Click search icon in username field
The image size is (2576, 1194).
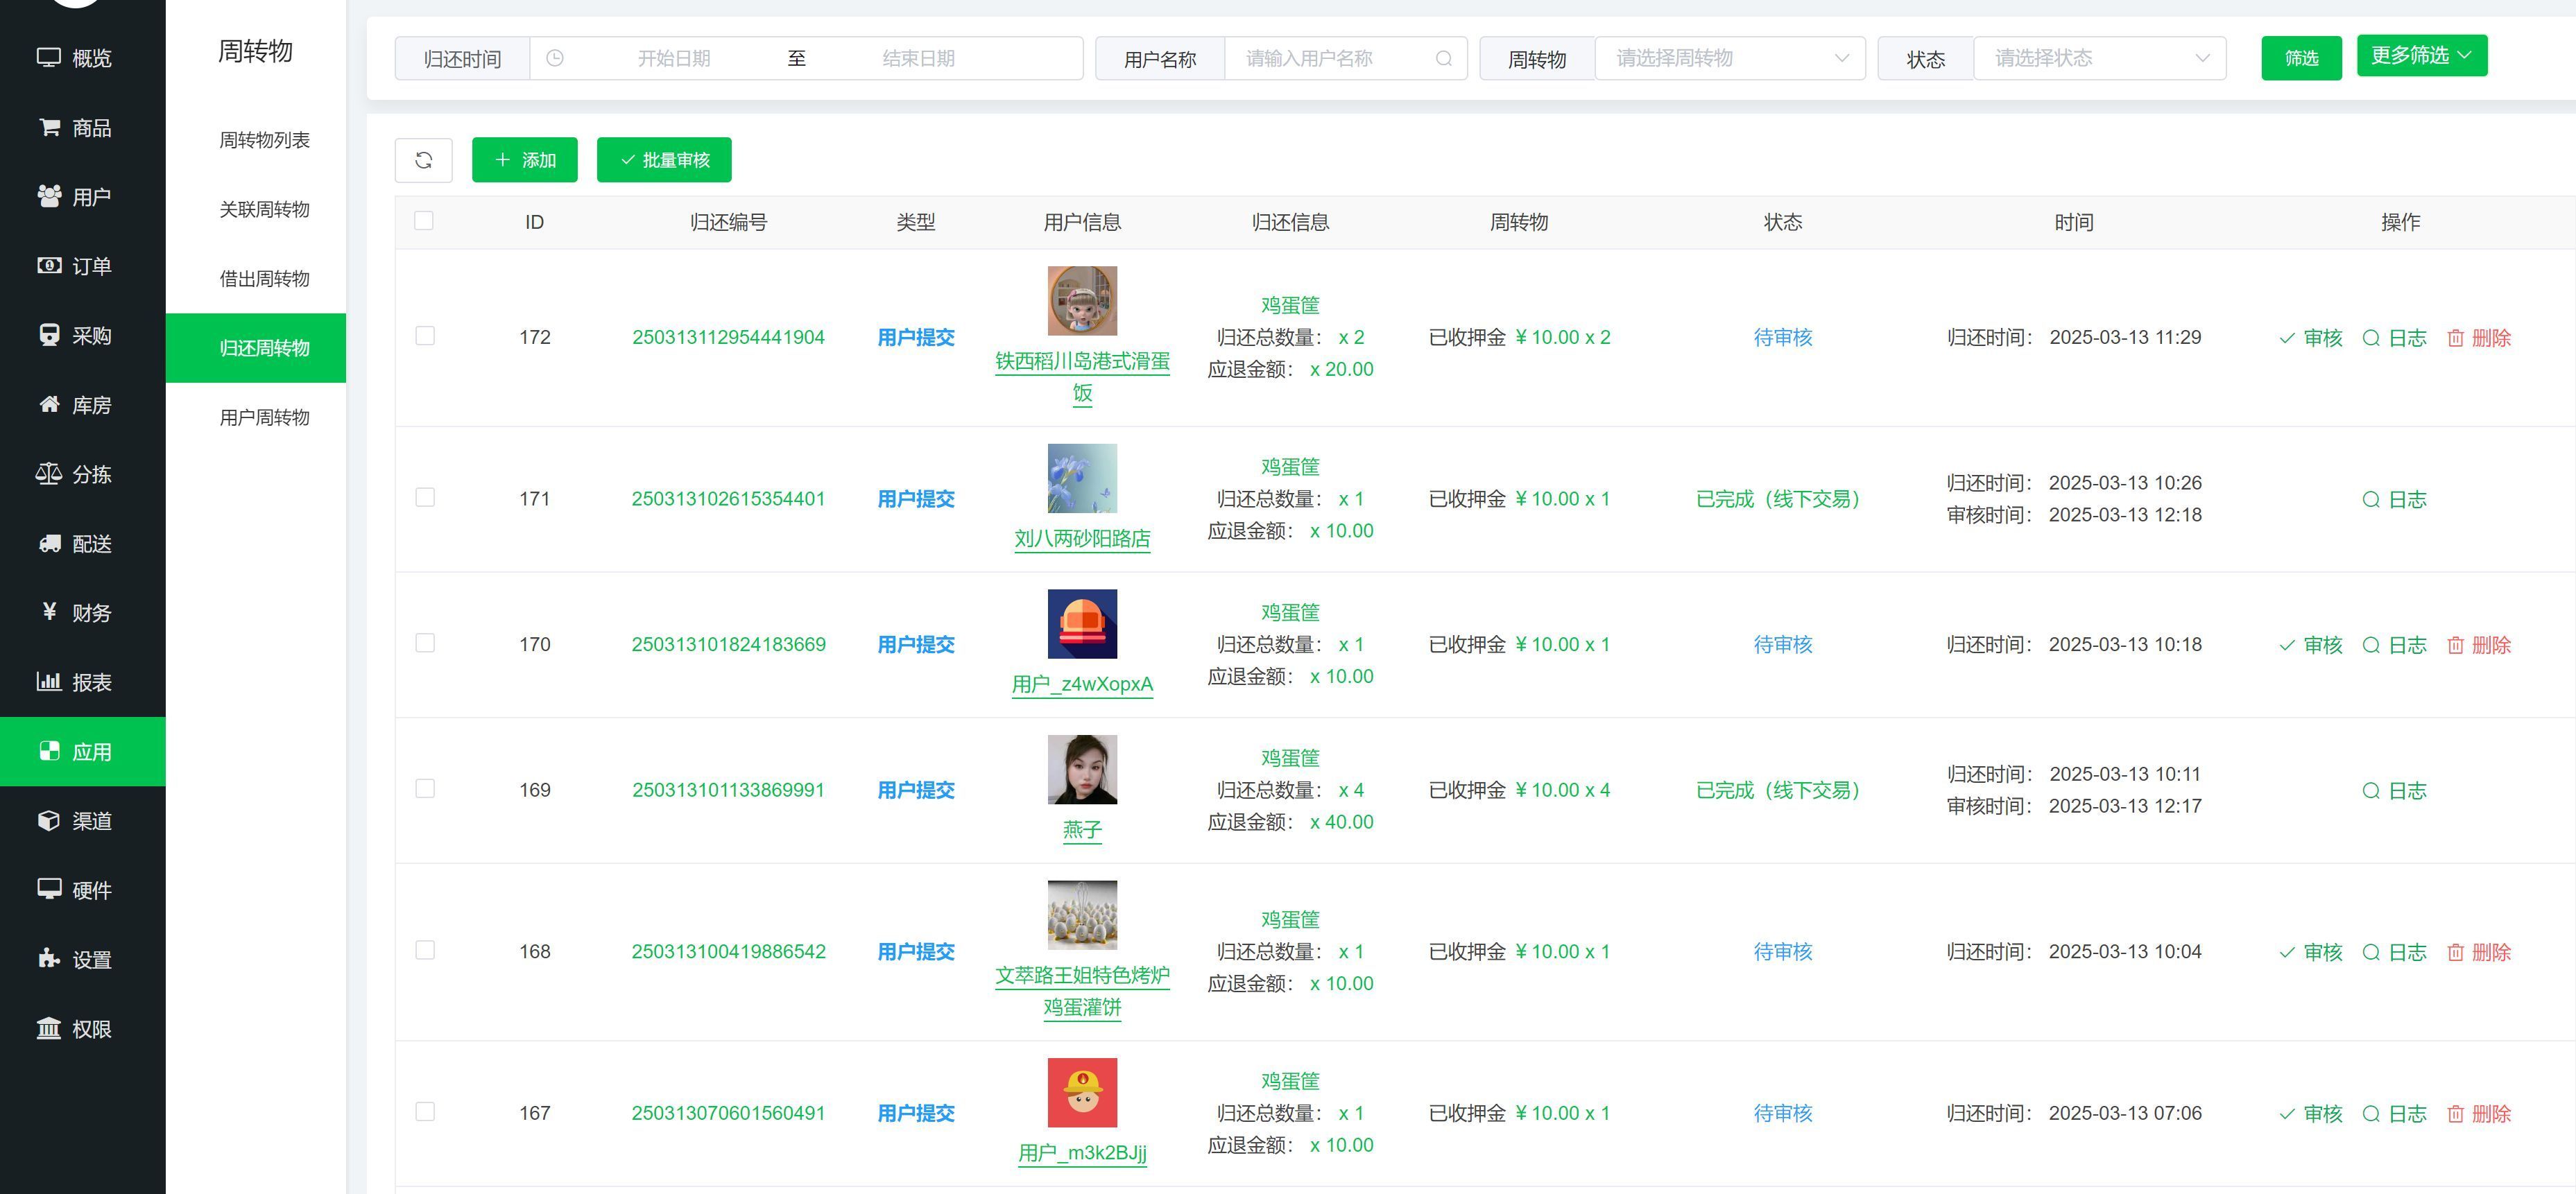pos(1443,59)
